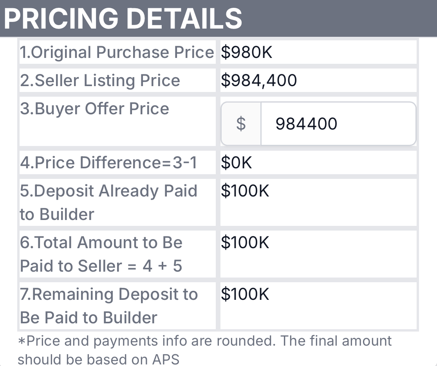Click the $980K original price value
437x366 pixels.
pos(247,52)
